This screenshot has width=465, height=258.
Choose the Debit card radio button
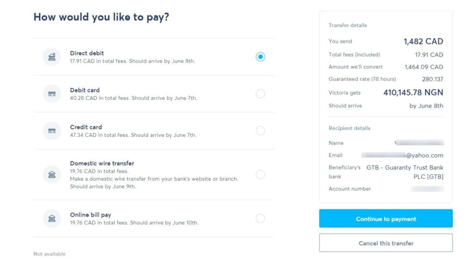(x=260, y=94)
